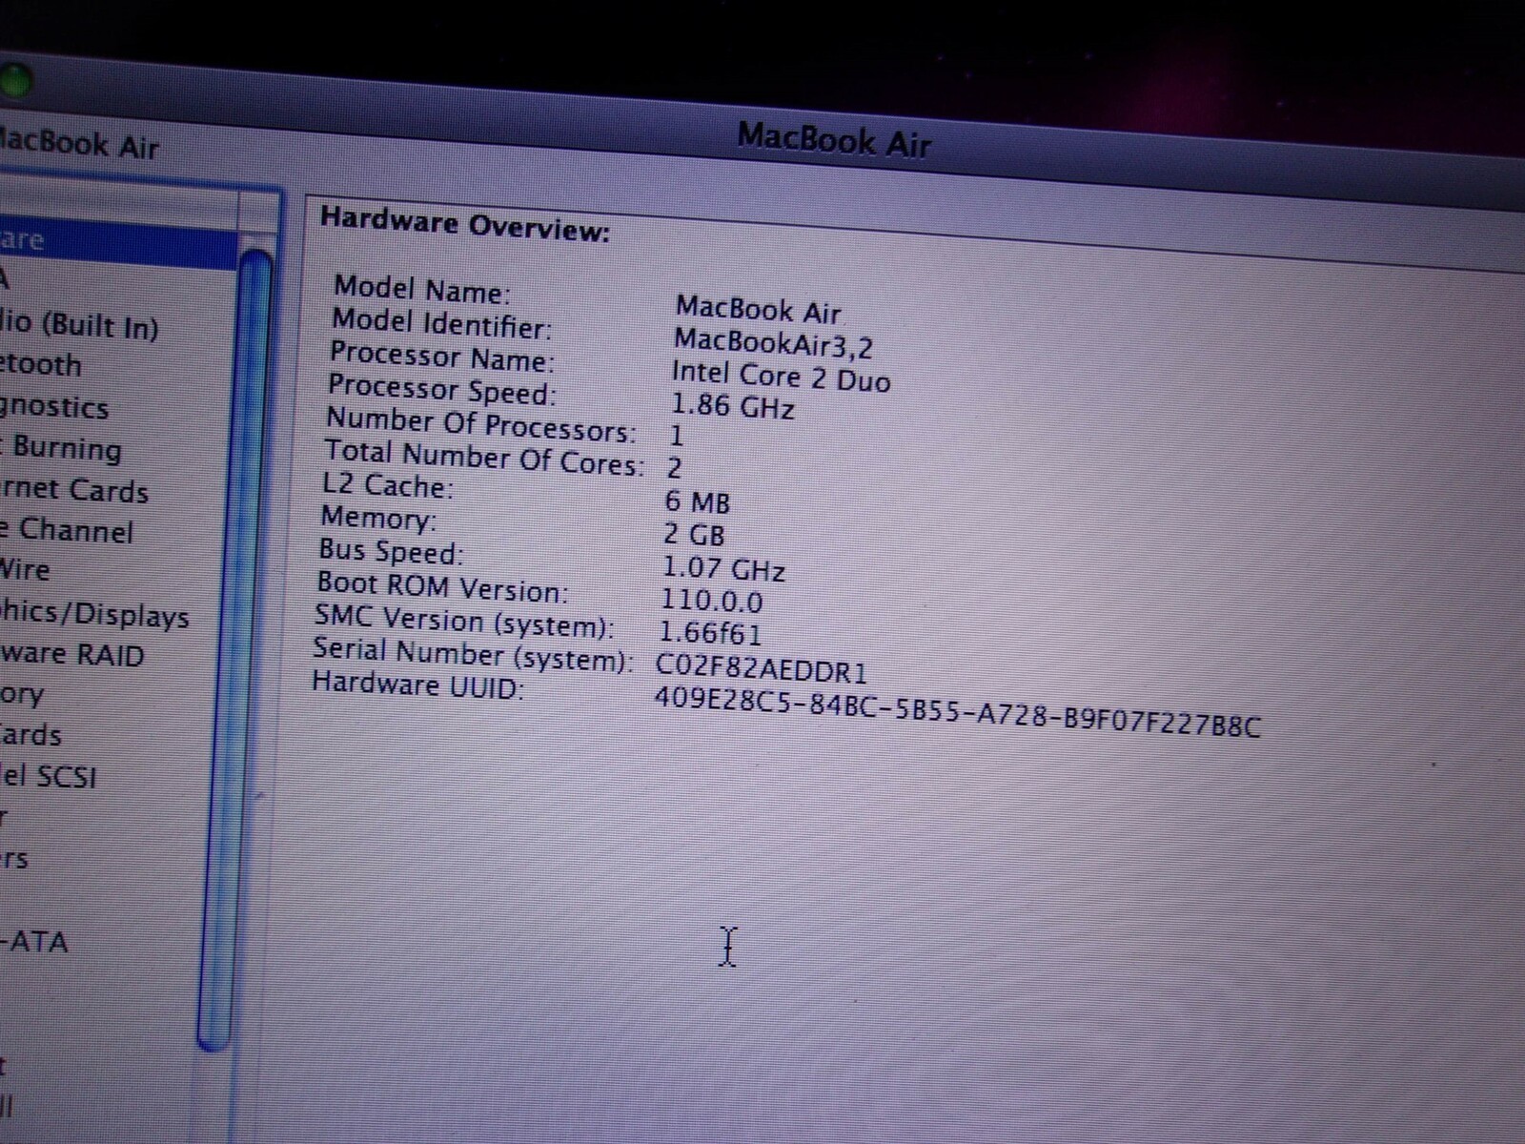
Task: Select Fibre Channel in the sidebar
Action: pyautogui.click(x=67, y=530)
